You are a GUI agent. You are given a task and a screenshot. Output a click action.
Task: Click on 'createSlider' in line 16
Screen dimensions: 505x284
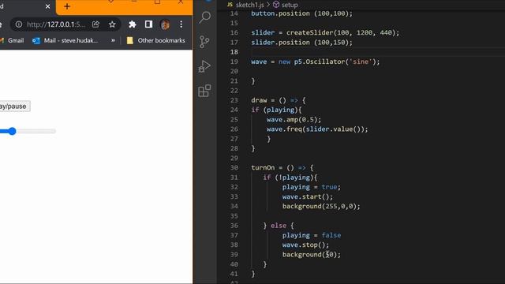click(x=310, y=32)
